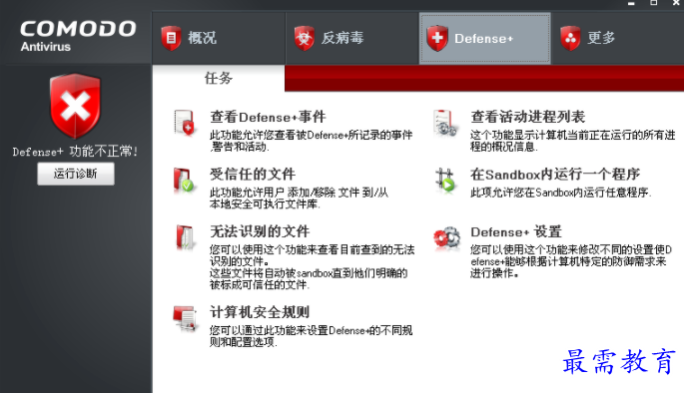
Task: Run diagnostics with 运行诊断 button
Action: [x=76, y=174]
